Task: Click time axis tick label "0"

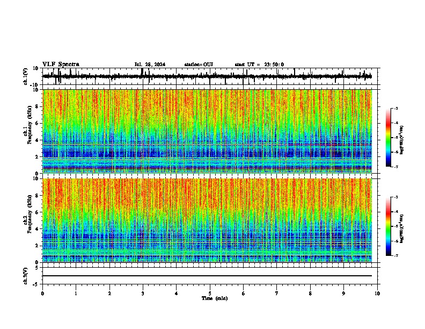Action: [42, 293]
